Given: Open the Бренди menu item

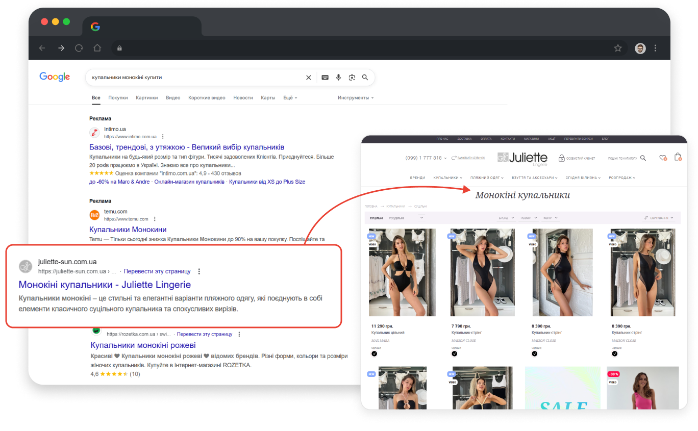Looking at the screenshot, I should pos(417,178).
